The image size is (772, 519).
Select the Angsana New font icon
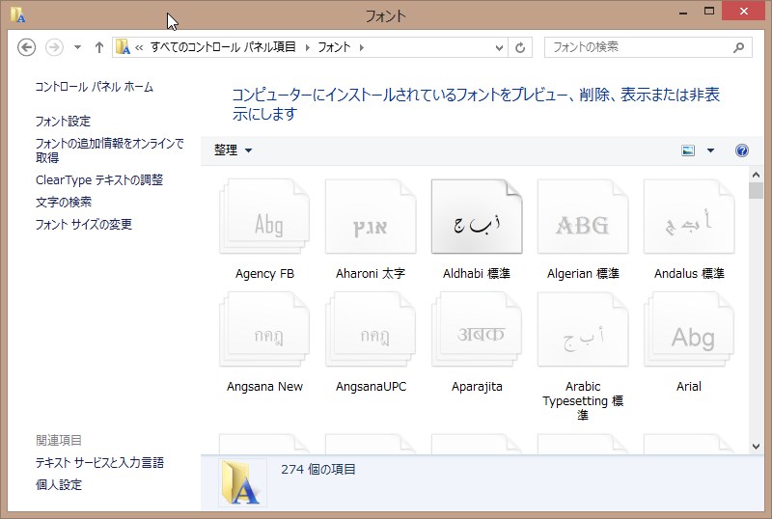[x=264, y=329]
